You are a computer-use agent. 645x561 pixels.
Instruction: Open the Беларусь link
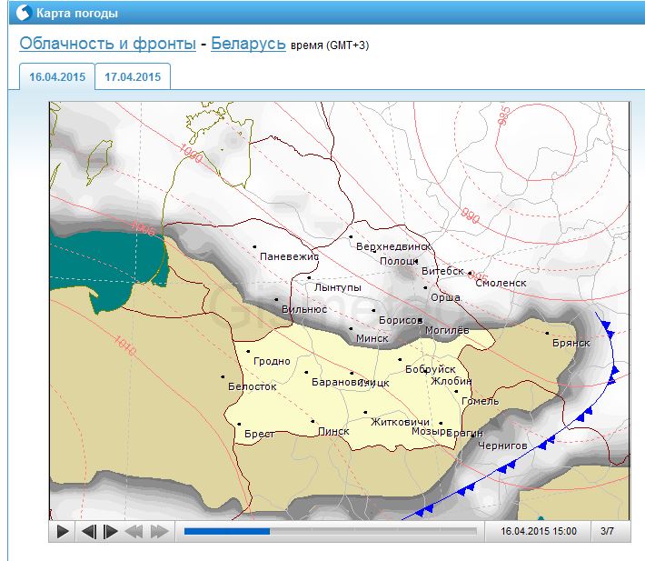point(248,44)
